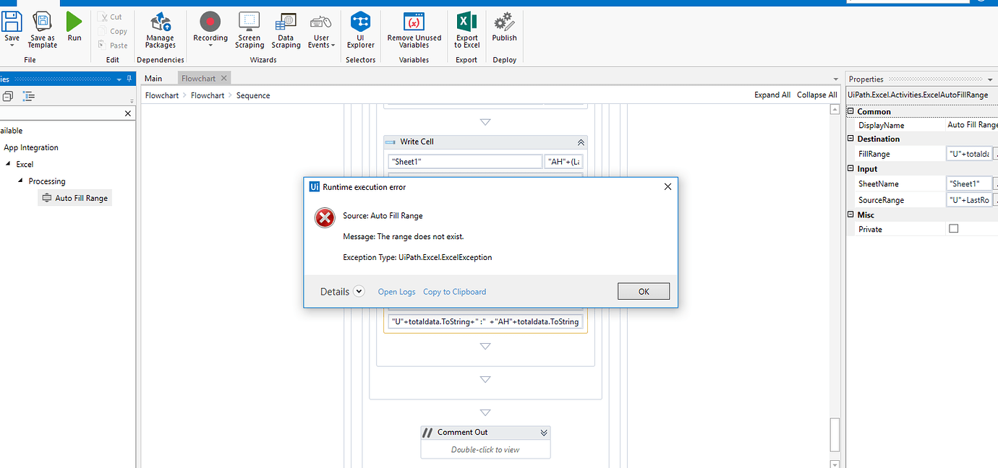Click Sequence breadcrumb item
Screen dimensions: 998x468
[253, 95]
